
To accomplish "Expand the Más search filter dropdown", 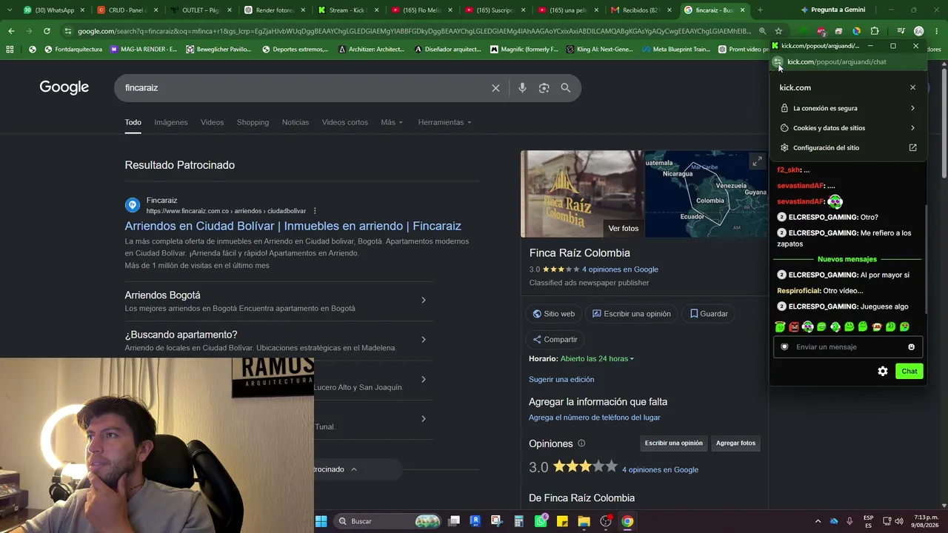I will click(x=392, y=122).
